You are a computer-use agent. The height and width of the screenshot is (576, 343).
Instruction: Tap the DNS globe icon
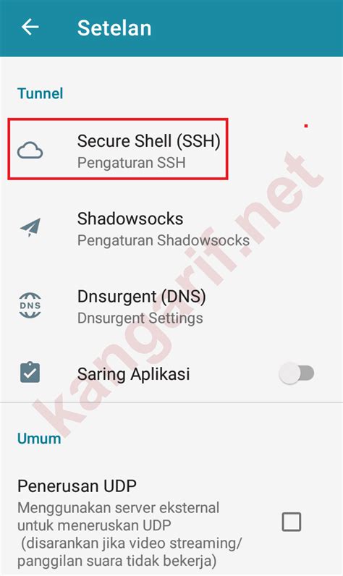(30, 305)
